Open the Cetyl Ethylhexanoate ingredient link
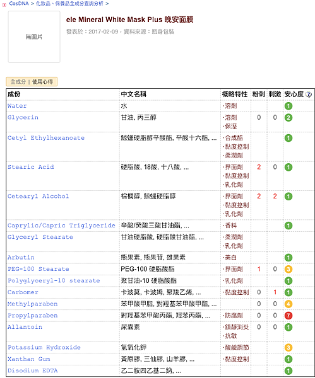Image resolution: width=315 pixels, height=378 pixels. click(x=46, y=138)
